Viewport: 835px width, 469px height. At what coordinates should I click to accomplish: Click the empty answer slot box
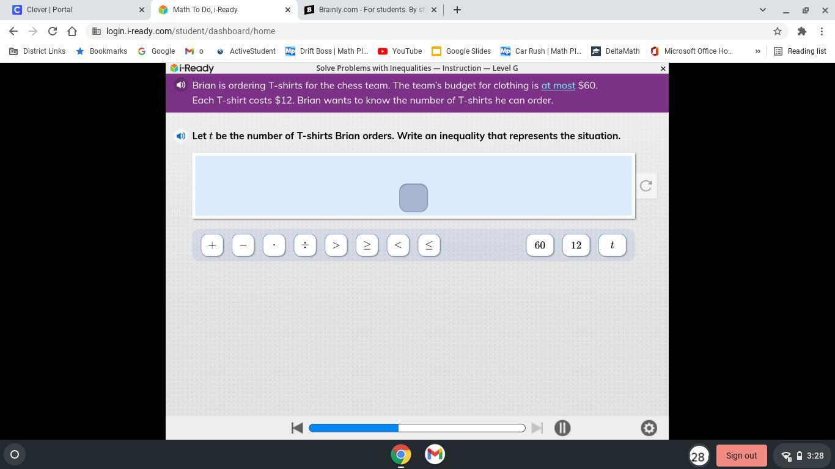pyautogui.click(x=413, y=198)
